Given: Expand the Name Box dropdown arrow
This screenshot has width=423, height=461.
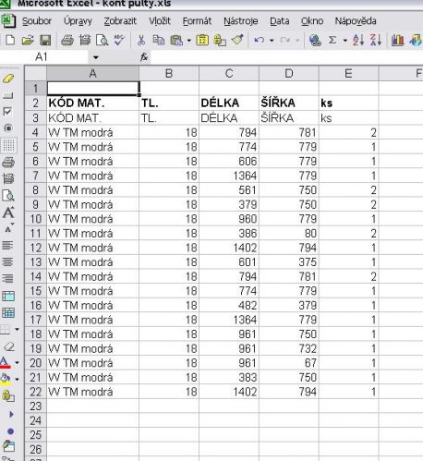Looking at the screenshot, I should [x=96, y=57].
